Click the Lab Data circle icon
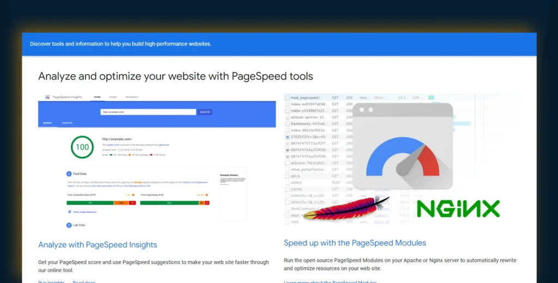This screenshot has height=283, width=558. (x=69, y=225)
